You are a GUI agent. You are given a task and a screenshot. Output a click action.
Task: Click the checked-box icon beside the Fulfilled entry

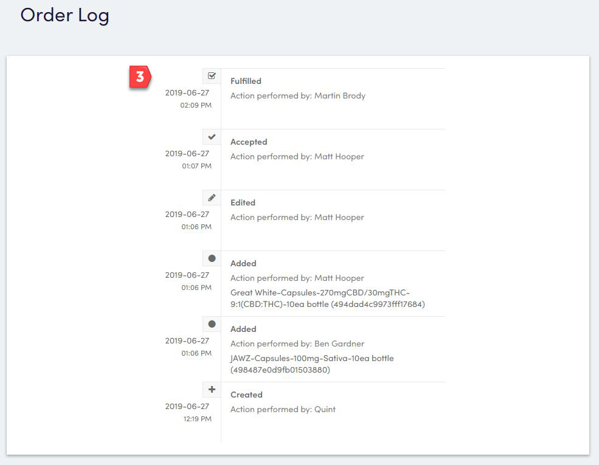pos(212,75)
